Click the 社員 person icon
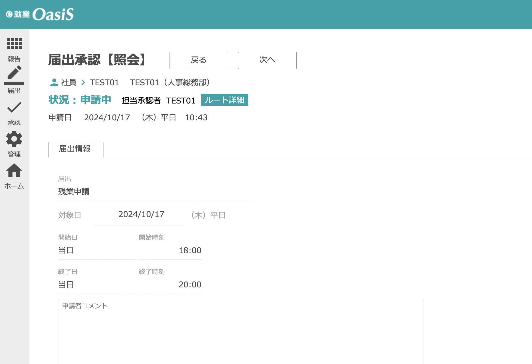Viewport: 532px width, 364px height. [x=54, y=82]
